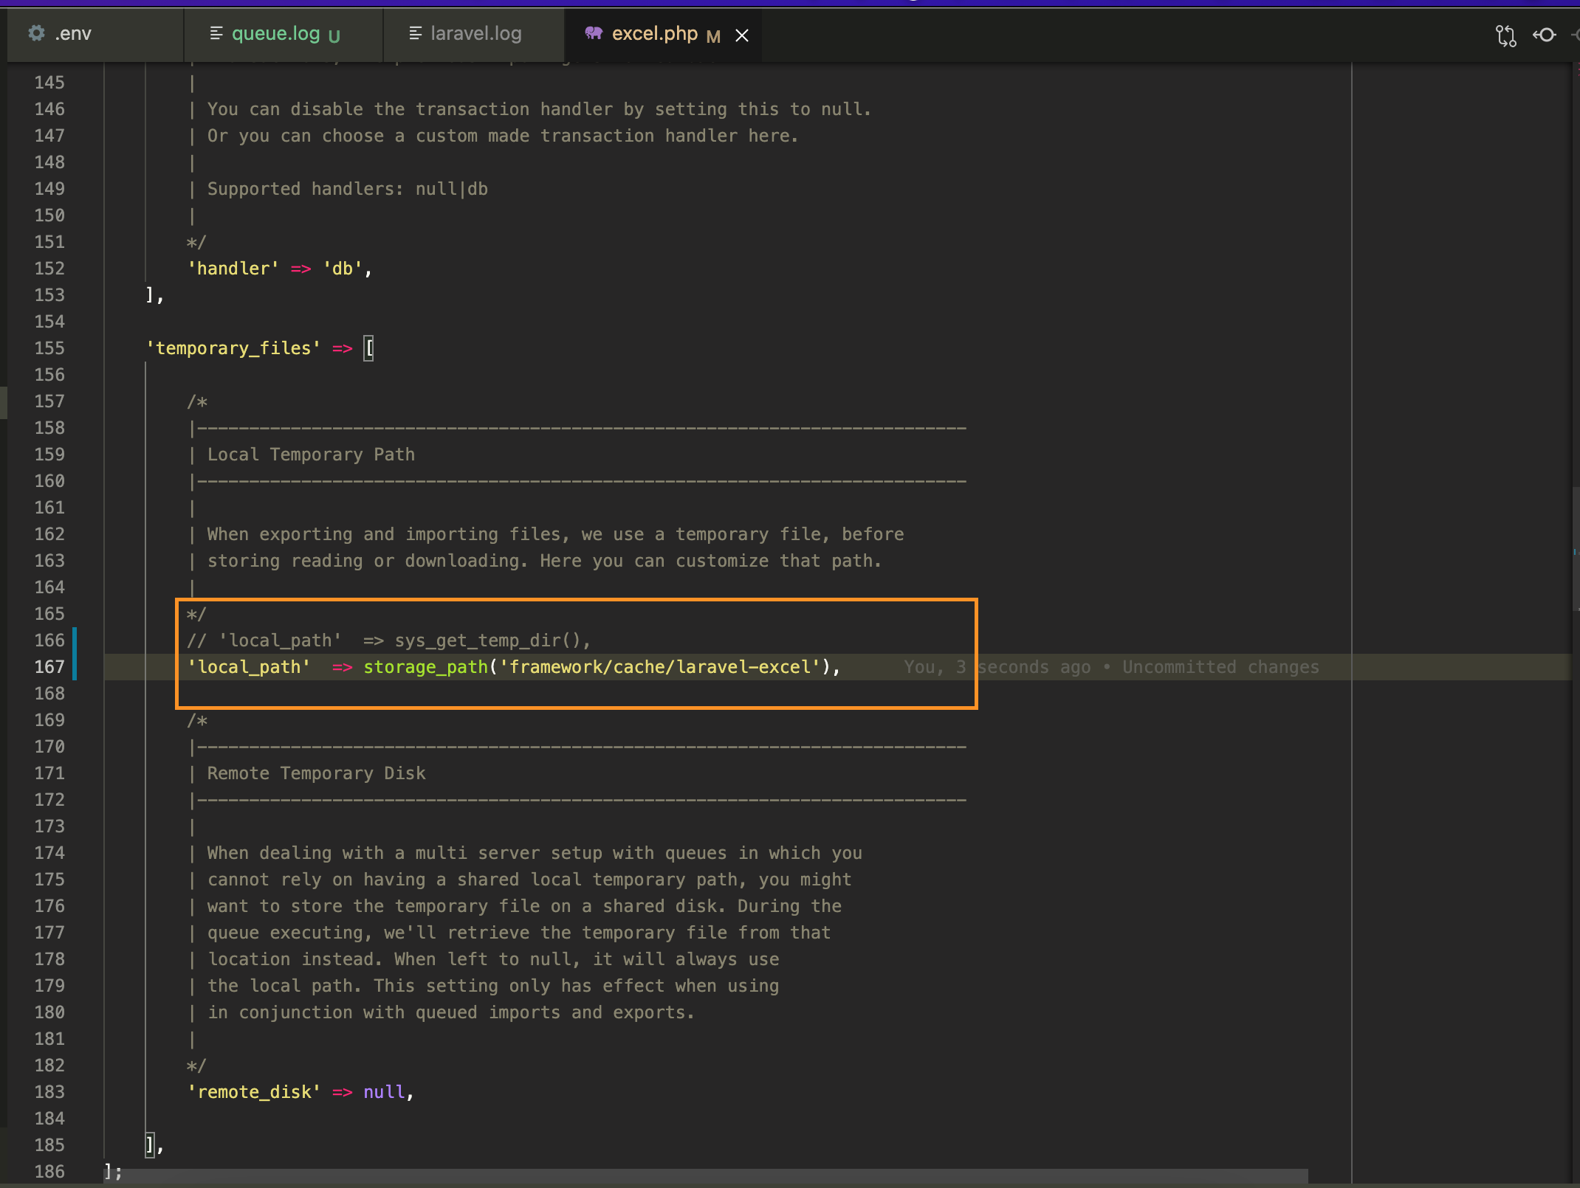Click line number 155 in the gutter

49,348
